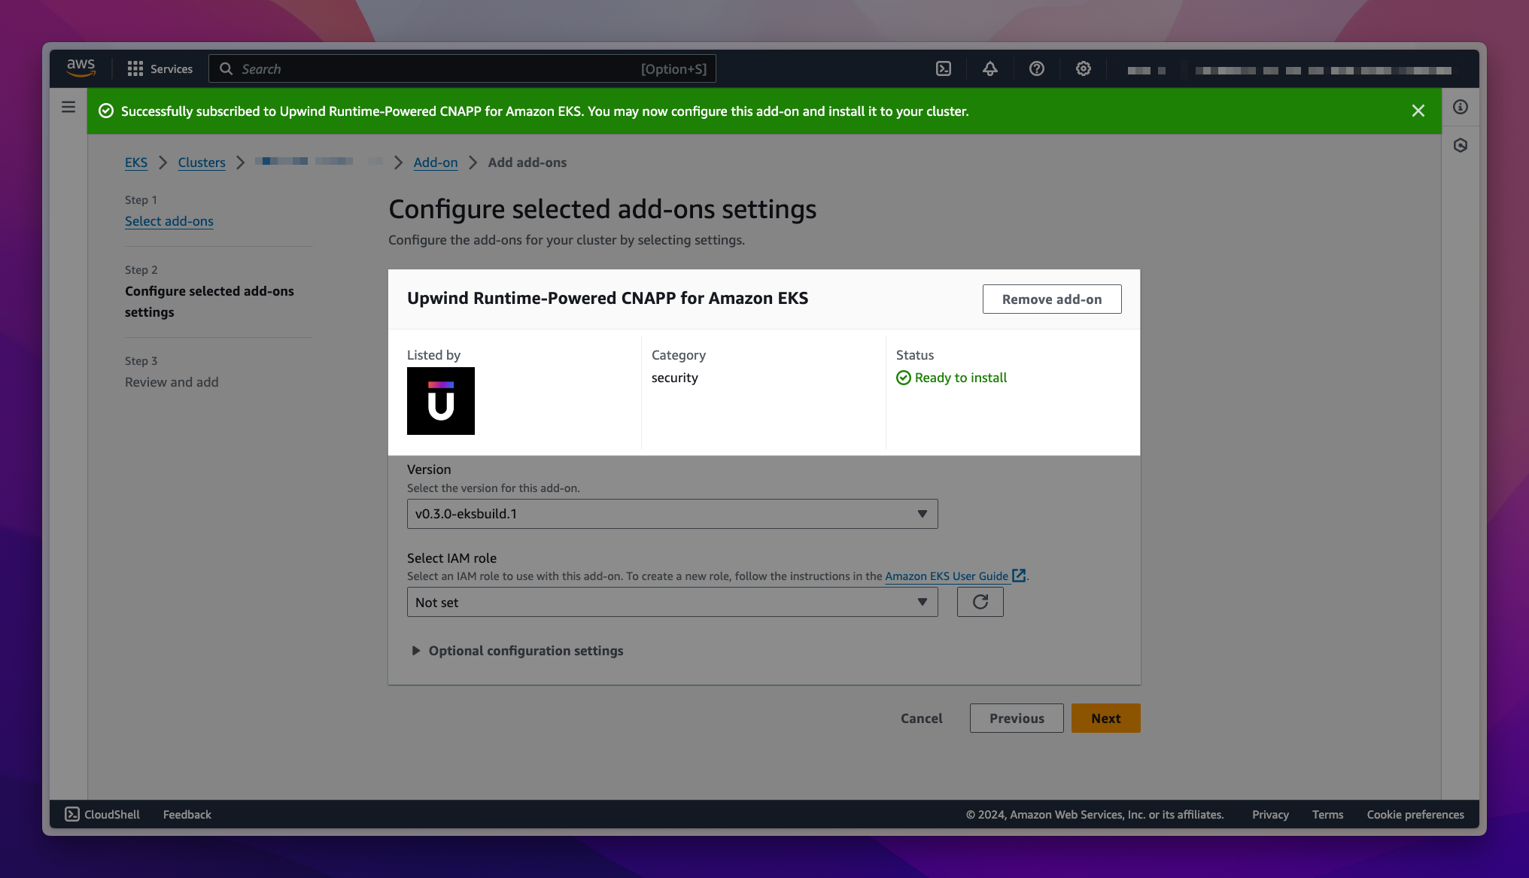Click the Amazon EKS User Guide link
The image size is (1529, 878).
946,575
